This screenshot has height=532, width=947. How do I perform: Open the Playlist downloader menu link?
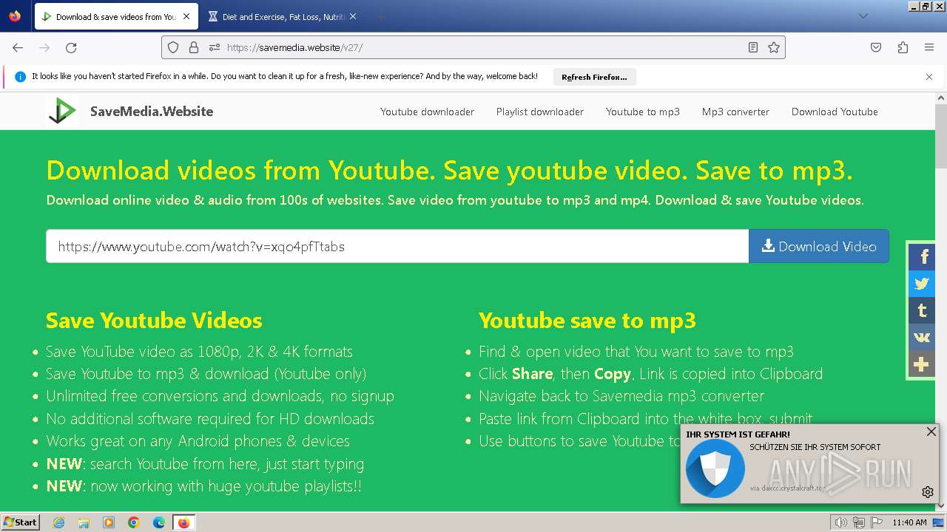pyautogui.click(x=540, y=112)
